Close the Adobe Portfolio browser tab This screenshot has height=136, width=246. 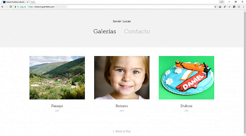click(27, 2)
